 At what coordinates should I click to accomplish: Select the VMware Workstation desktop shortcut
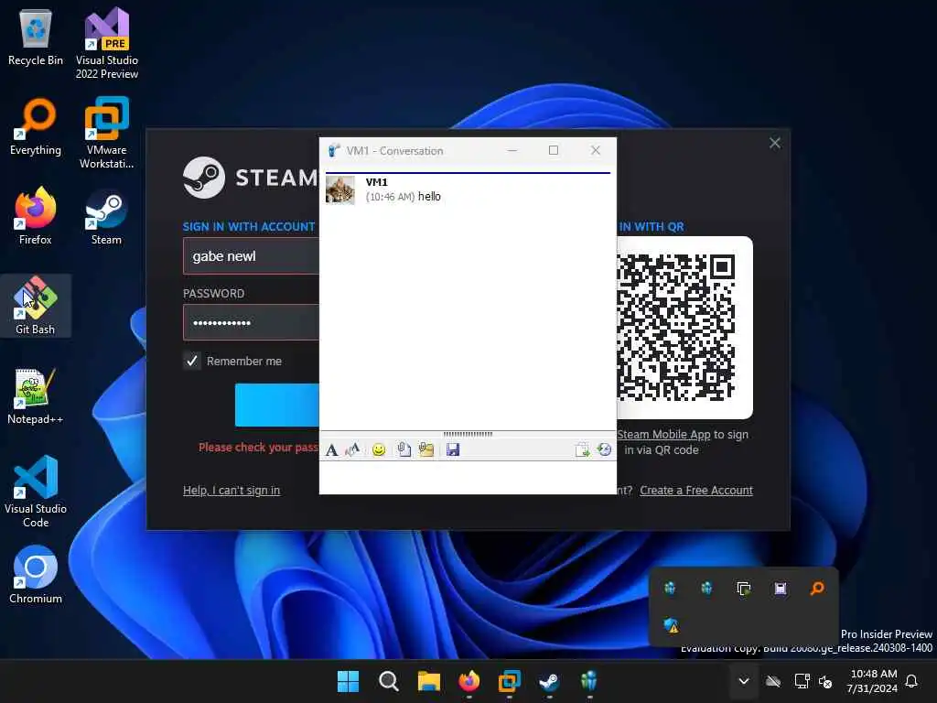pos(107,133)
